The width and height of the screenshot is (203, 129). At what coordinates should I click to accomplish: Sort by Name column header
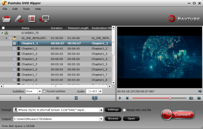36,28
